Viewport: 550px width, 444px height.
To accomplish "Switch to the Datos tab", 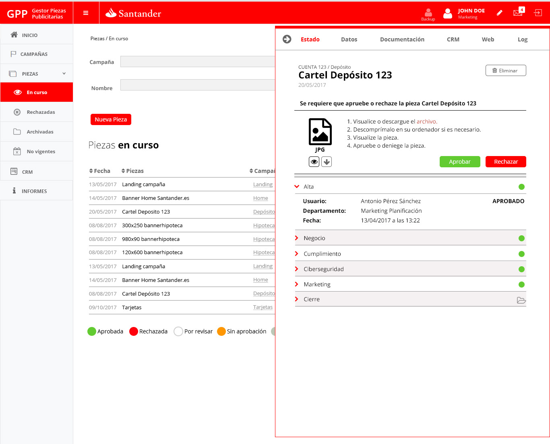I will pyautogui.click(x=349, y=39).
